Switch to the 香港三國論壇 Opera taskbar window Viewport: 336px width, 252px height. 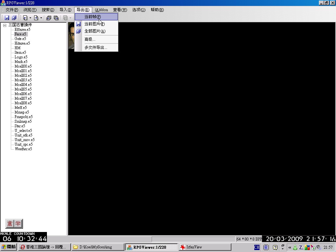point(44,247)
